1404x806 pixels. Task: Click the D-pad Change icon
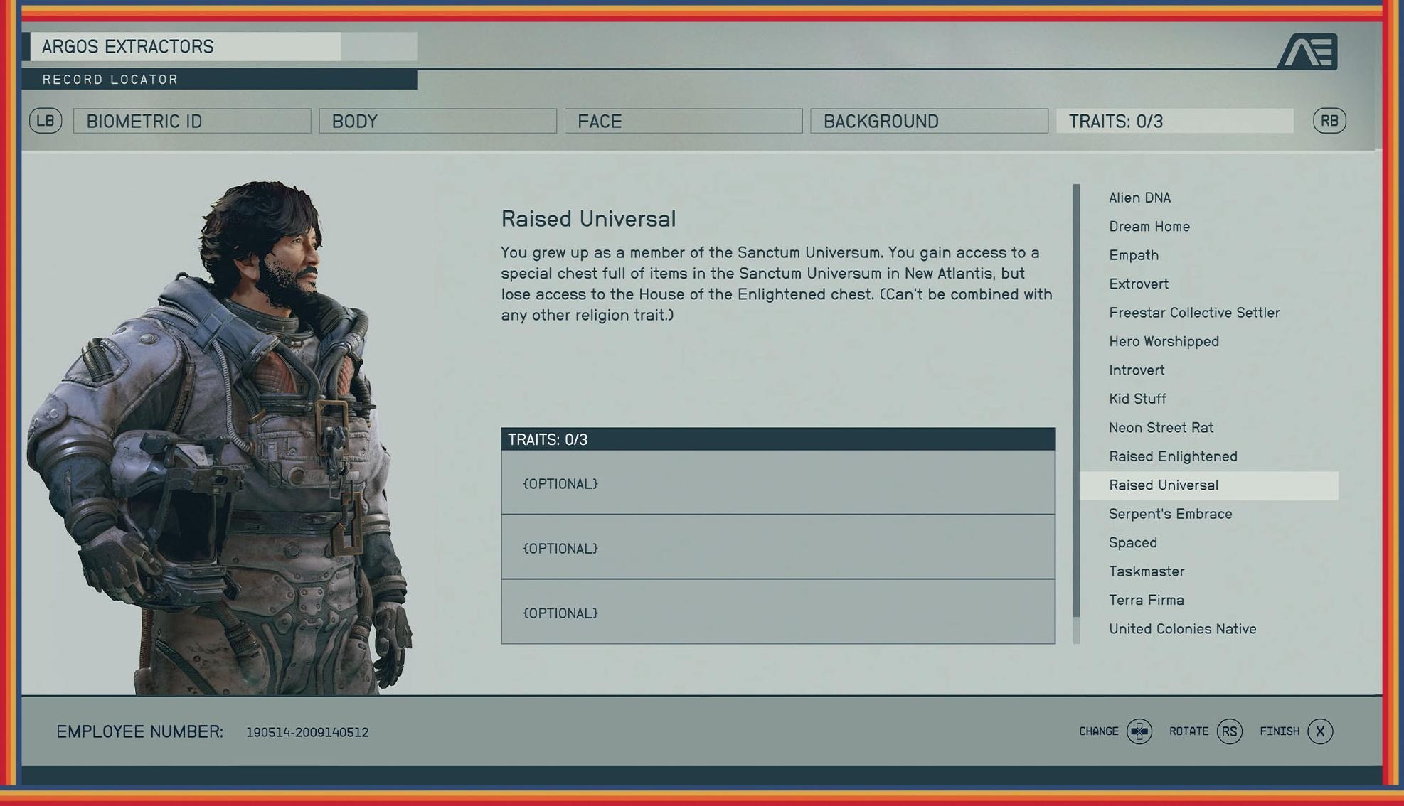[1139, 731]
